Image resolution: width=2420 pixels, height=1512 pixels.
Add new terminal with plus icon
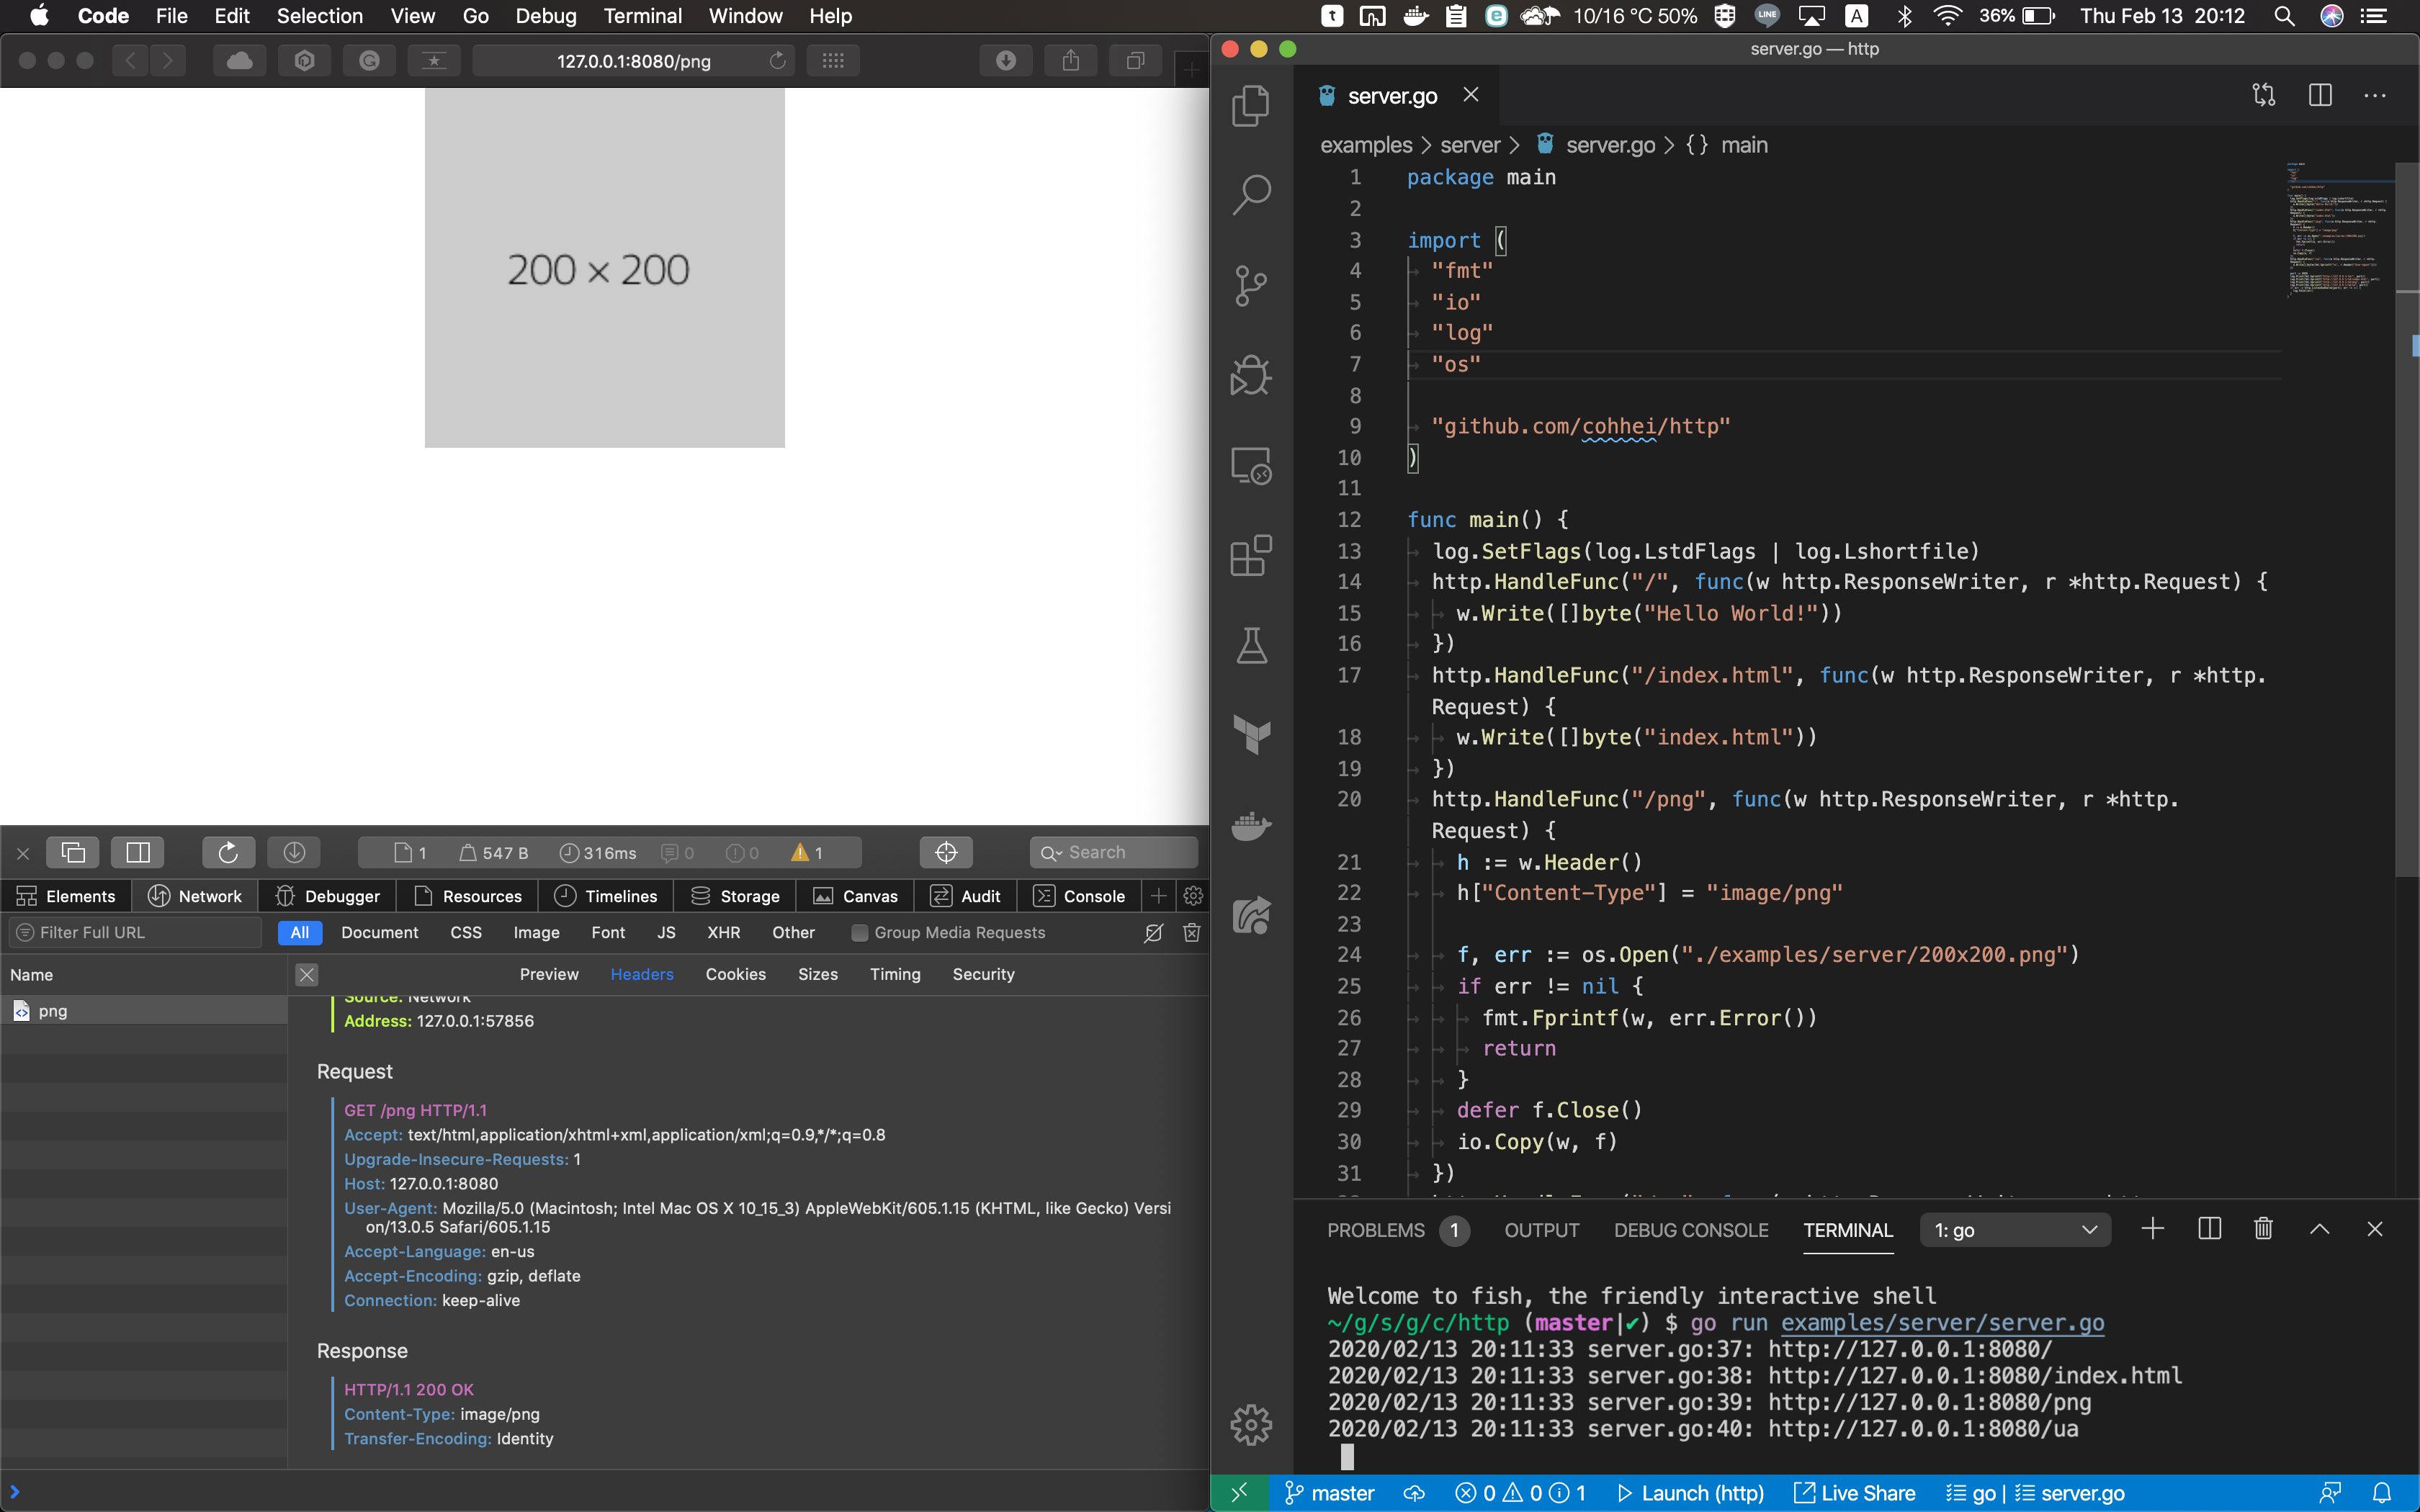2153,1229
